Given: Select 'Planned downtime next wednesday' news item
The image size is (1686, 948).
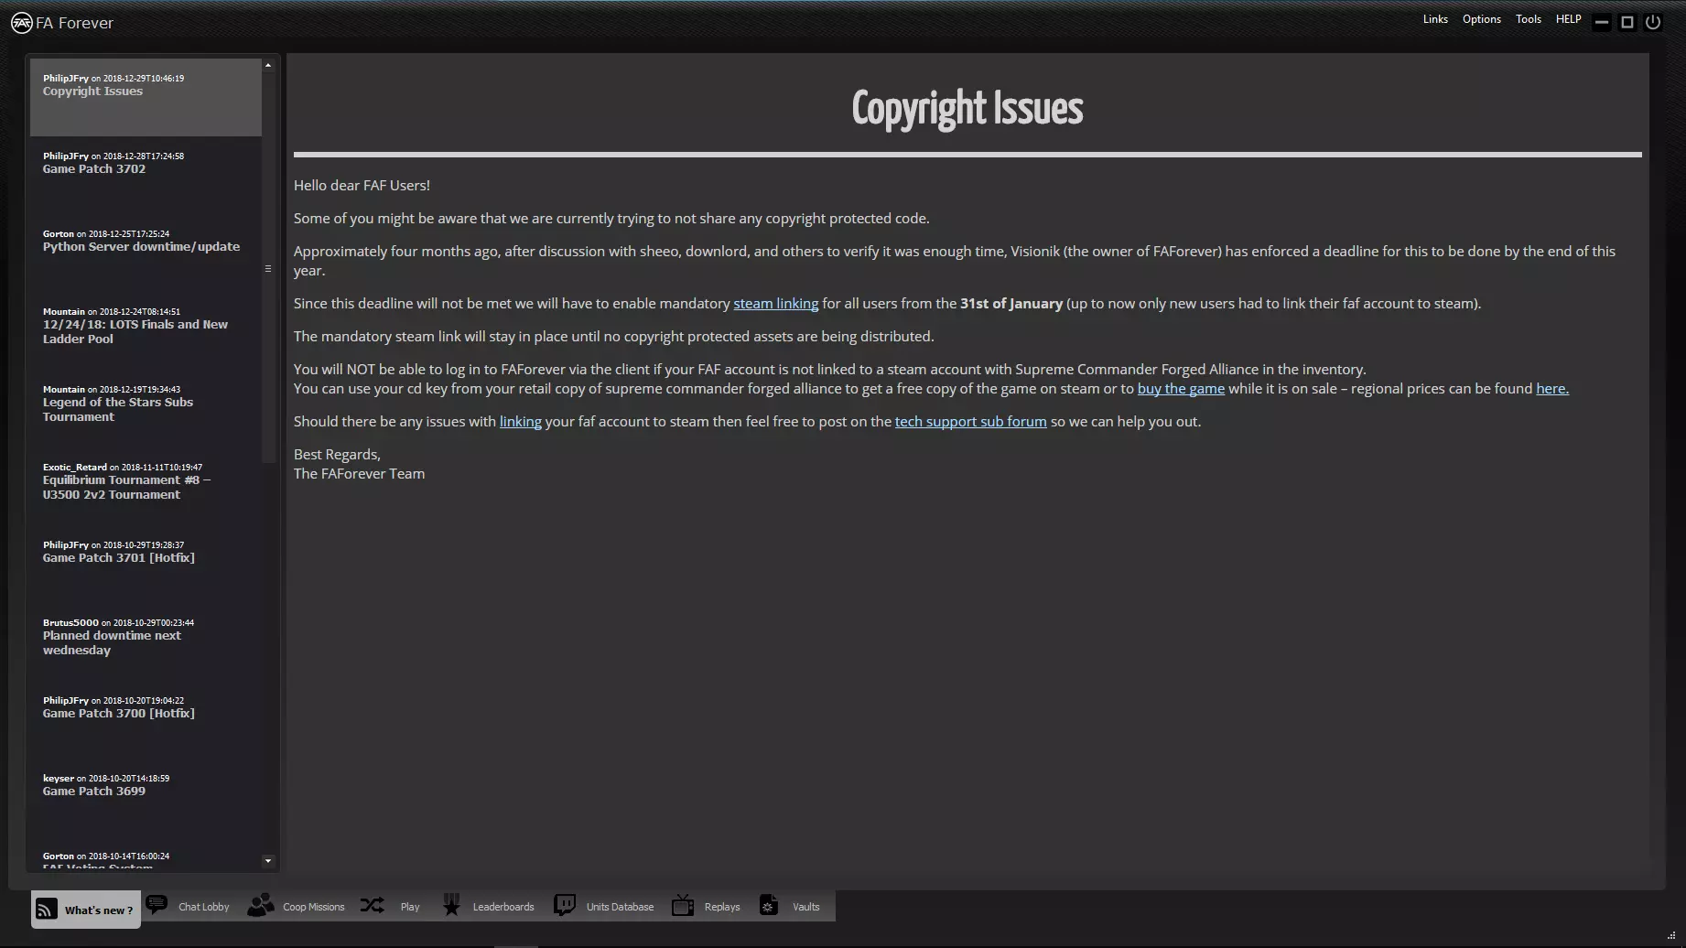Looking at the screenshot, I should click(146, 641).
